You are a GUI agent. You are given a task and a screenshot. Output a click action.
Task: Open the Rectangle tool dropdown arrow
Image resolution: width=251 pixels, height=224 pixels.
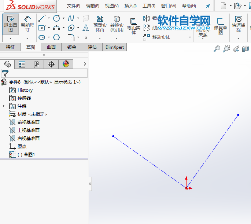point(49,28)
